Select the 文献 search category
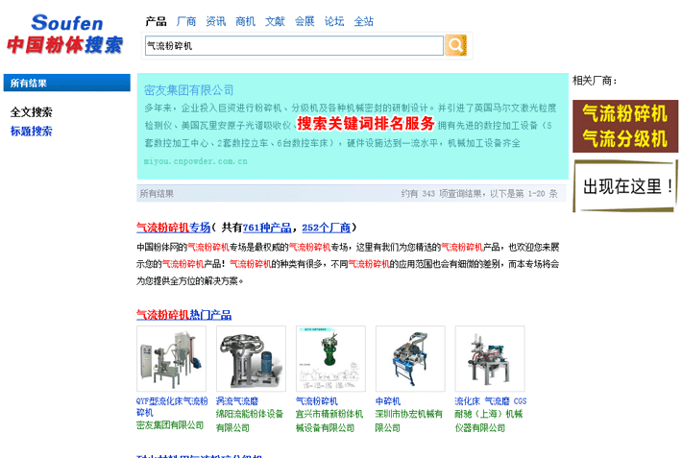This screenshot has width=682, height=458. (275, 21)
